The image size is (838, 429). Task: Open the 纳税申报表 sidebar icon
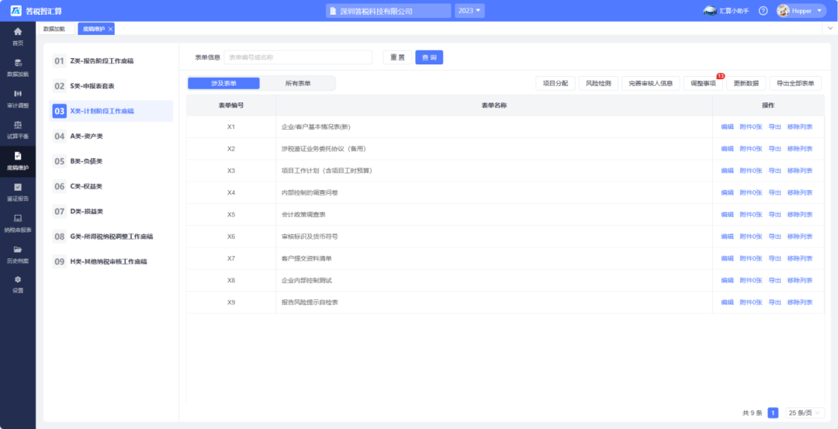tap(18, 218)
